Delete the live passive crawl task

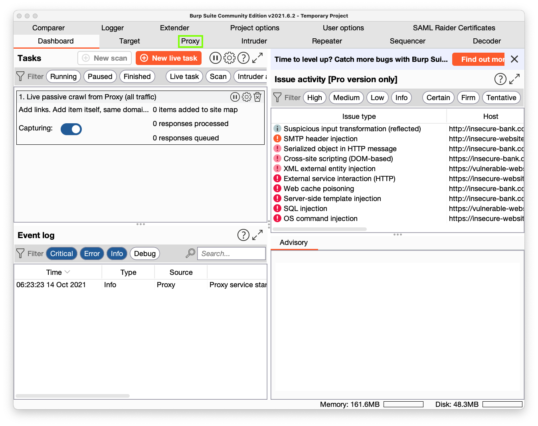pyautogui.click(x=257, y=97)
